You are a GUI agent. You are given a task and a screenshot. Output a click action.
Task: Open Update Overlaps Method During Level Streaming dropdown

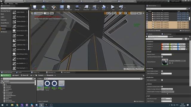click(x=167, y=89)
